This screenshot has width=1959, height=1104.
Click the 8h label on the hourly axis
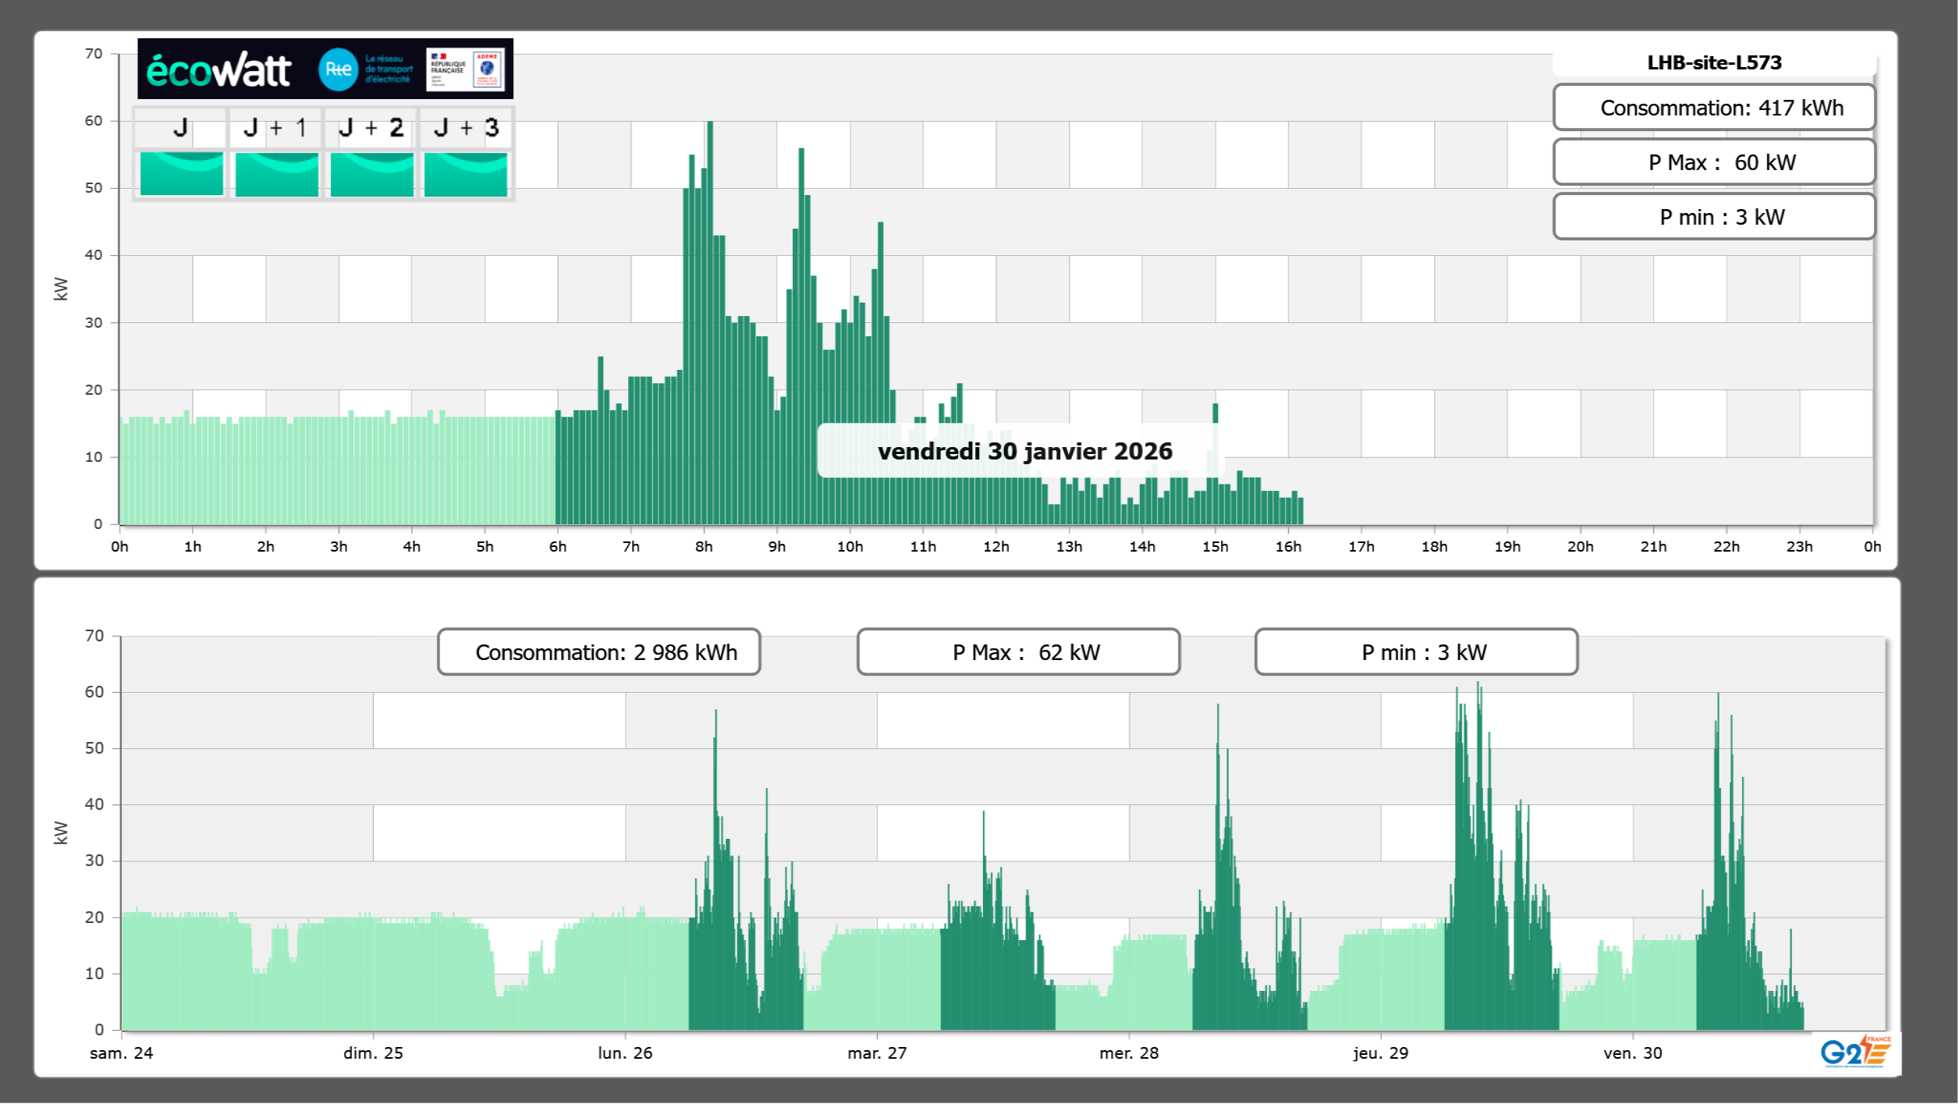click(704, 547)
